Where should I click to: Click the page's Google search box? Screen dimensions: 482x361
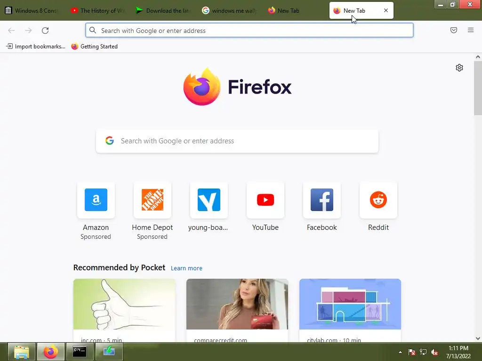coord(237,141)
